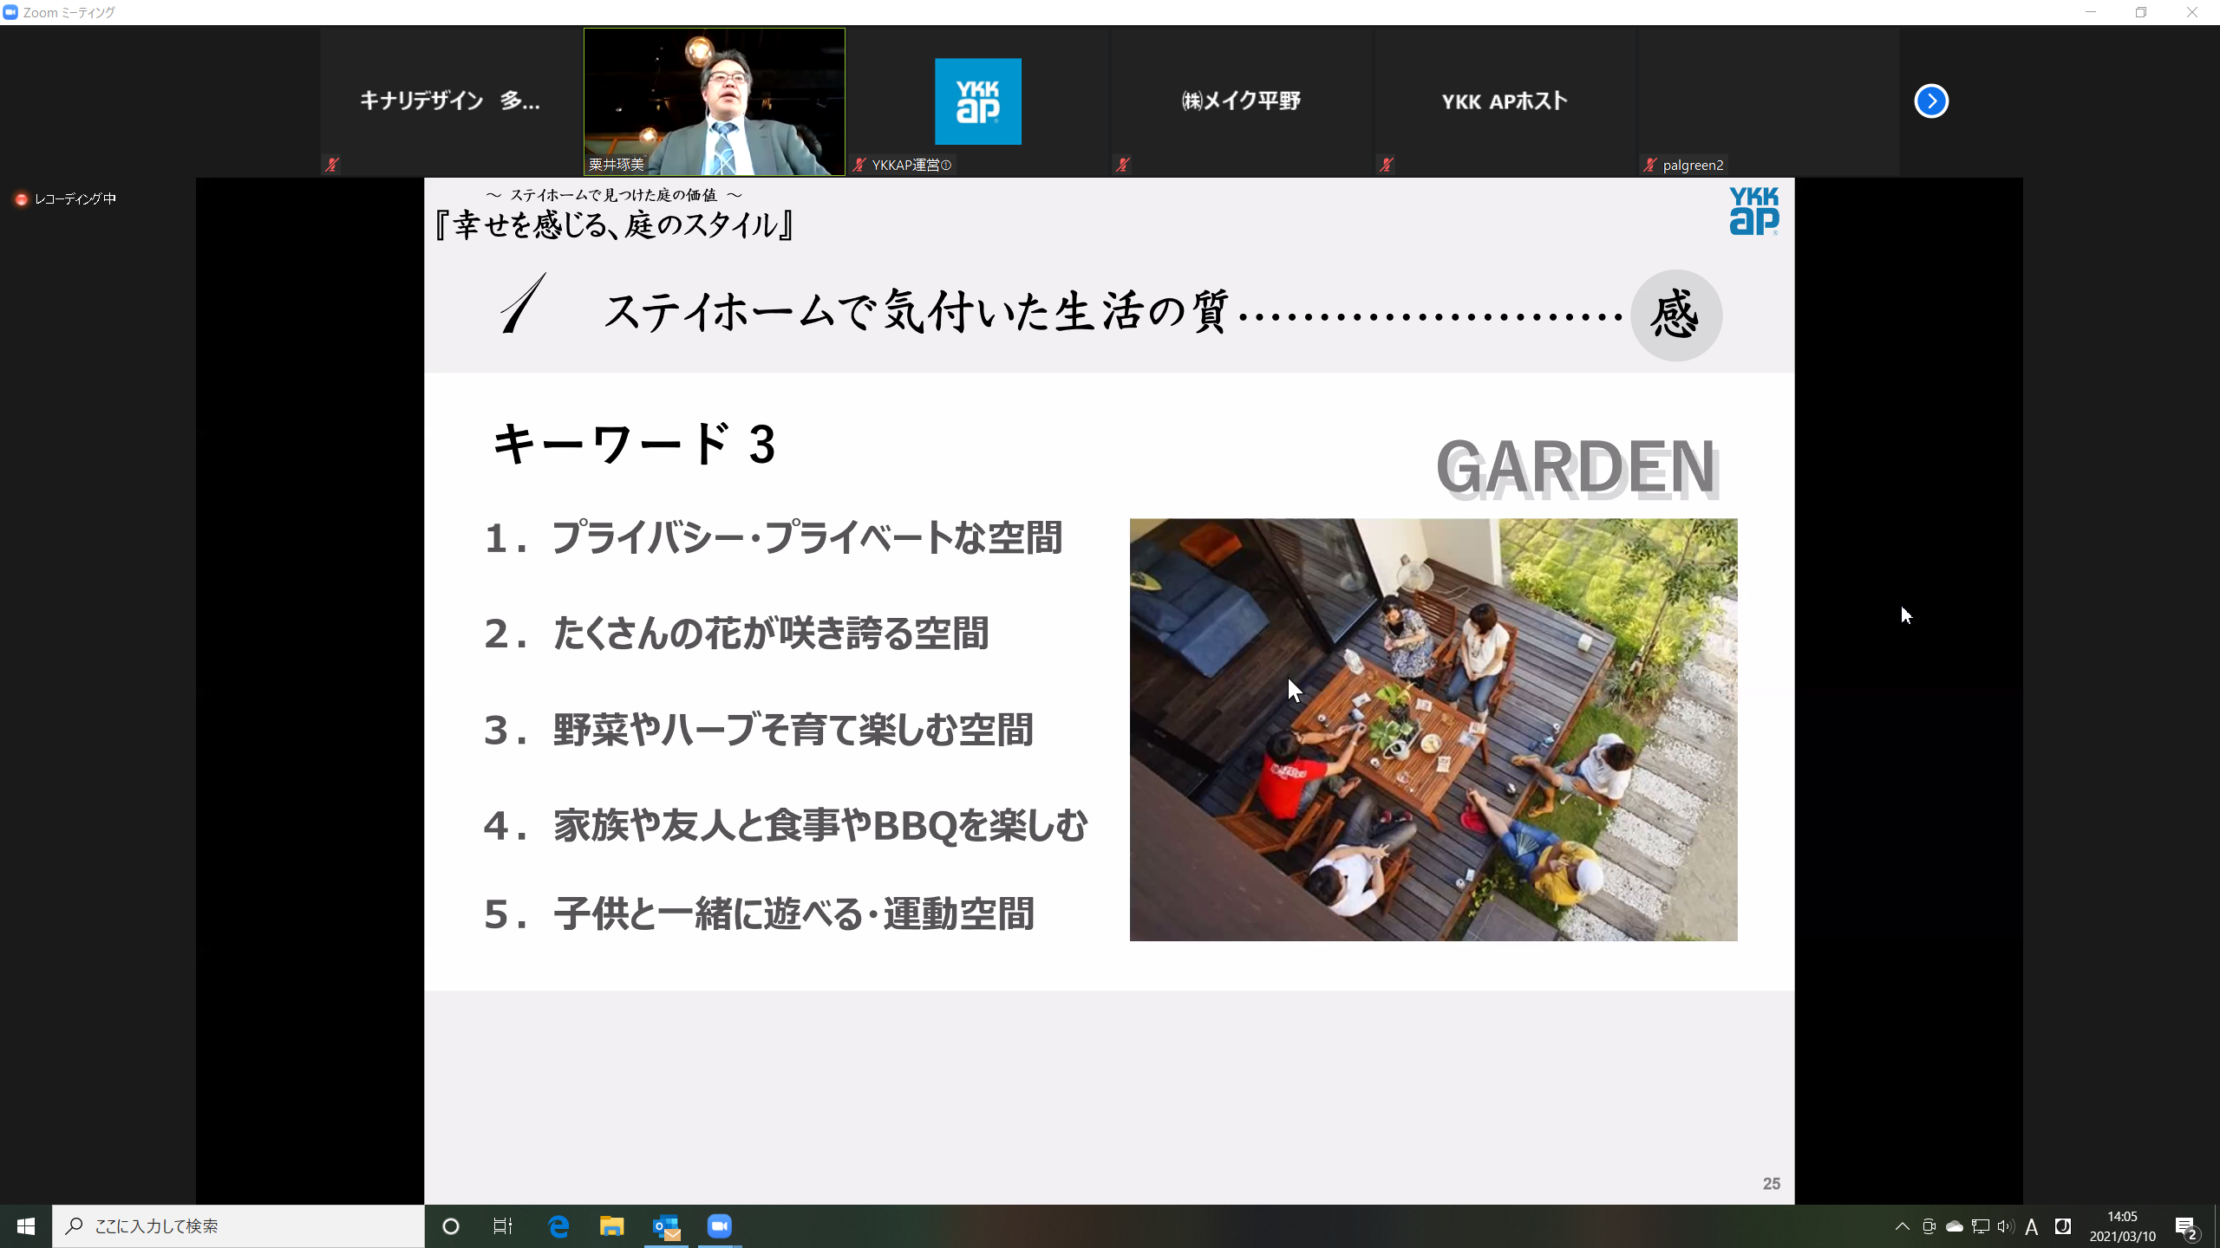The height and width of the screenshot is (1248, 2220).
Task: Open network settings from the tray icon
Action: (x=1981, y=1226)
